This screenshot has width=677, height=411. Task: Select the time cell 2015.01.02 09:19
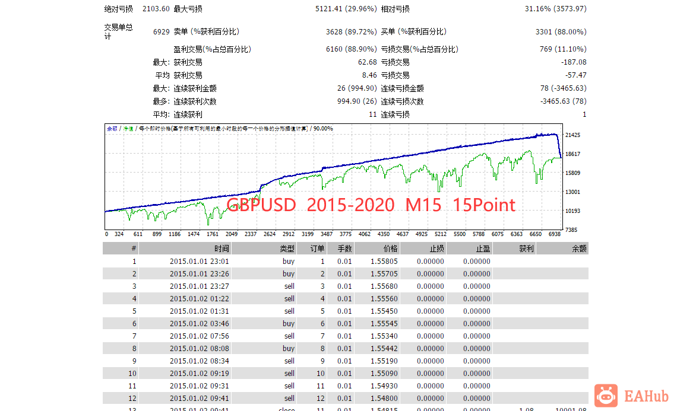[x=199, y=374]
